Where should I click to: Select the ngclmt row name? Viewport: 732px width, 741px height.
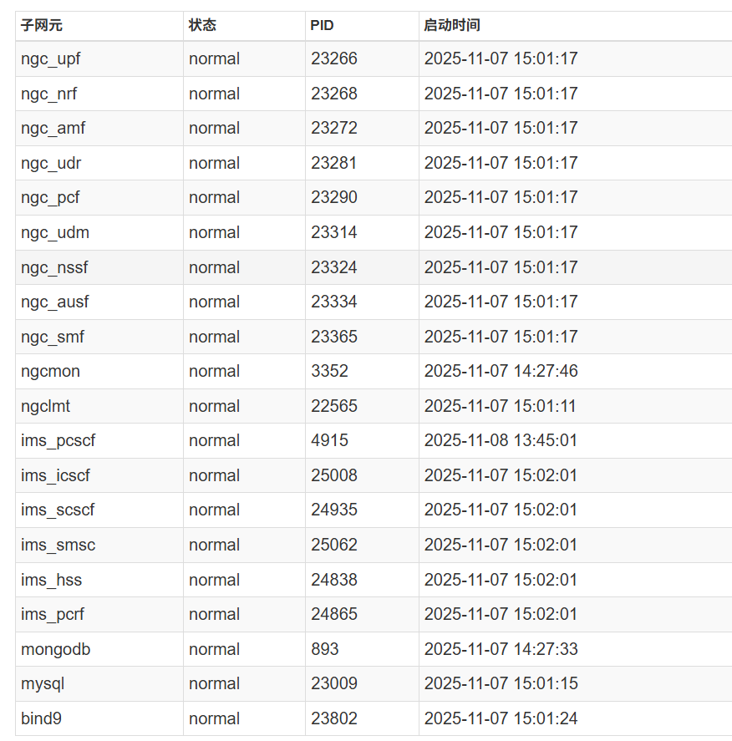[x=46, y=406]
